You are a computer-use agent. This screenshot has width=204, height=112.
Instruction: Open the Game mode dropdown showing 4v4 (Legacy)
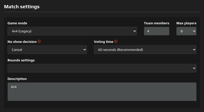(72, 31)
